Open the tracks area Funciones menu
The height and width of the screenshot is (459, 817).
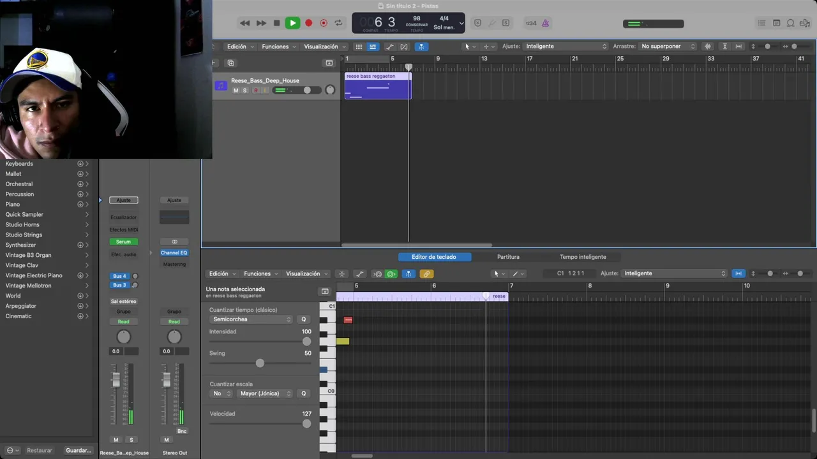click(279, 47)
